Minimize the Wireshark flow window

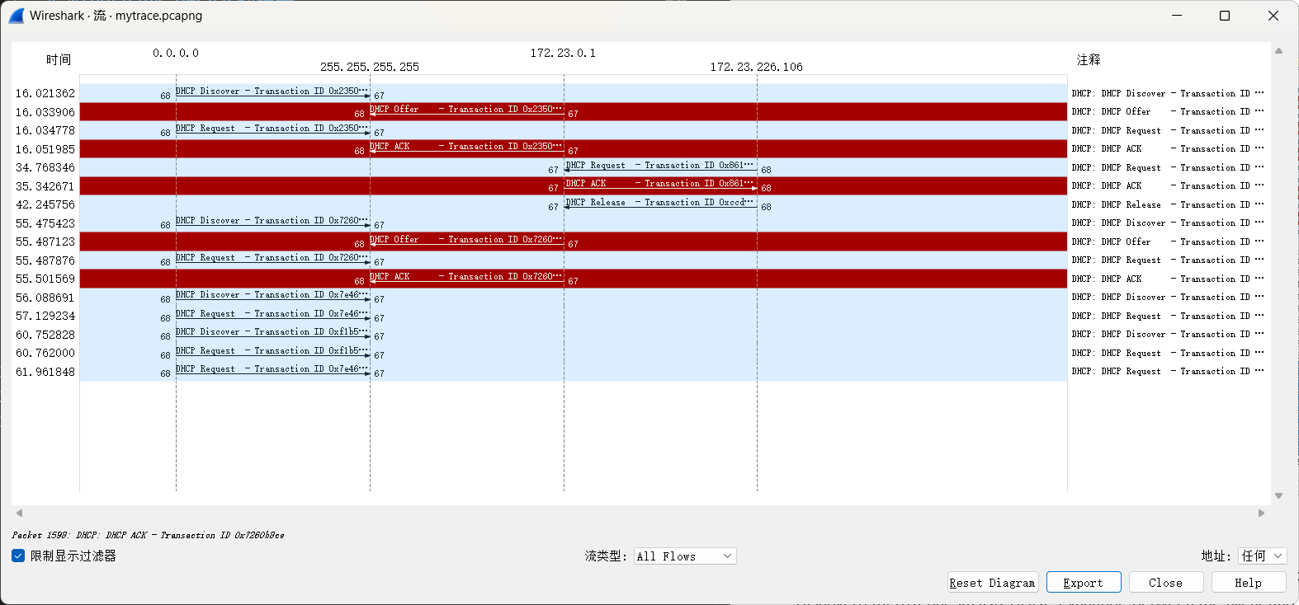point(1177,16)
